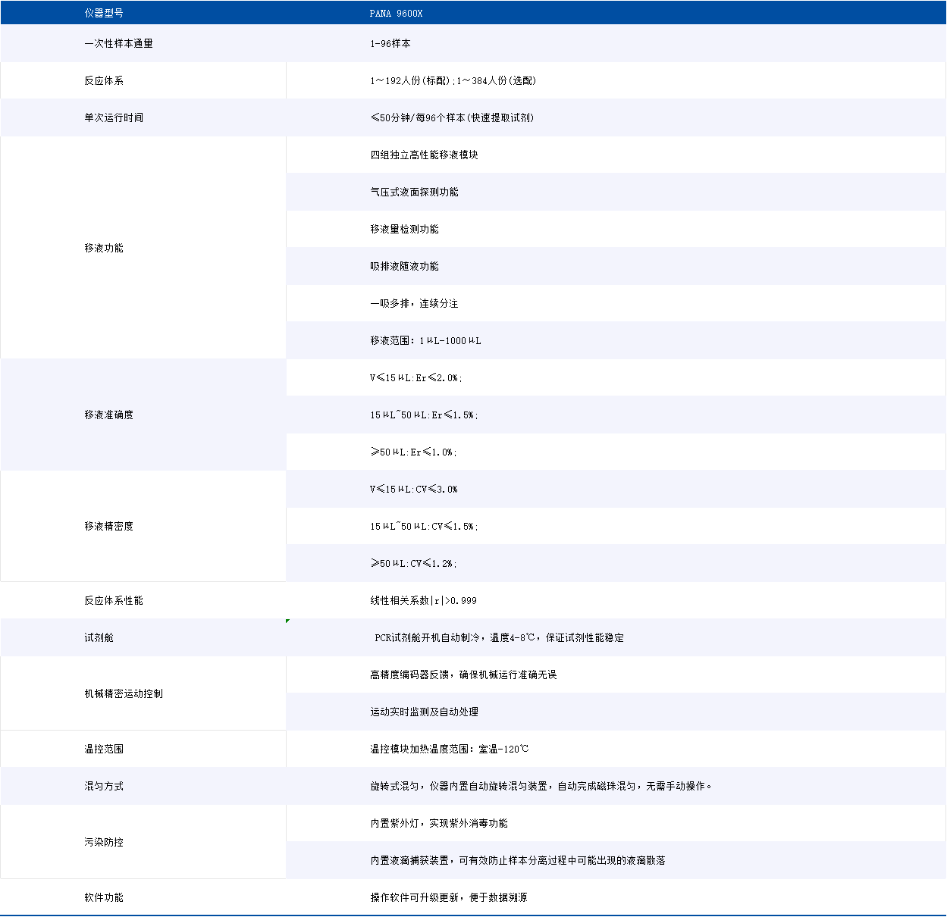Click the 混匀方式 description text
The height and width of the screenshot is (917, 947).
pos(540,786)
